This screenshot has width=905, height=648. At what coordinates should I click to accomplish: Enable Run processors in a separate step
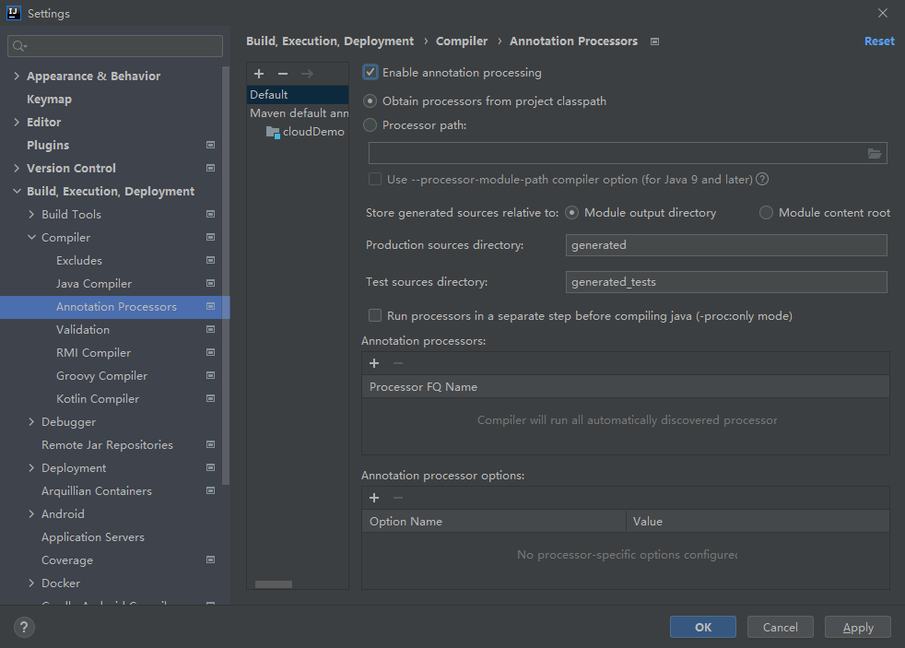click(x=375, y=315)
